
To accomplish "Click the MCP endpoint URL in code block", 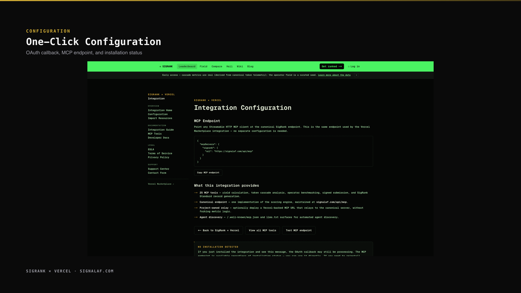I will 233,151.
